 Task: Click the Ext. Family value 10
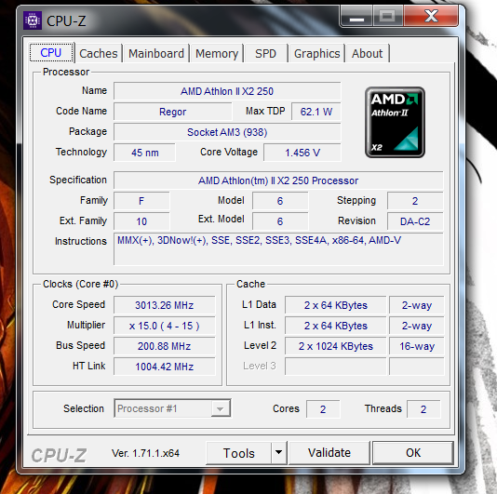coord(141,221)
